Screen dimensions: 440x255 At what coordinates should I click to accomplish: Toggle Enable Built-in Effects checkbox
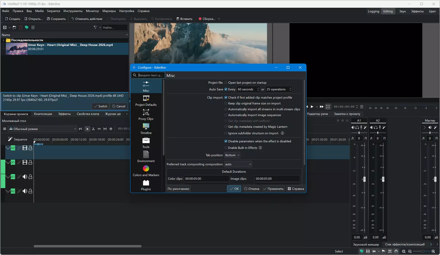coord(226,148)
